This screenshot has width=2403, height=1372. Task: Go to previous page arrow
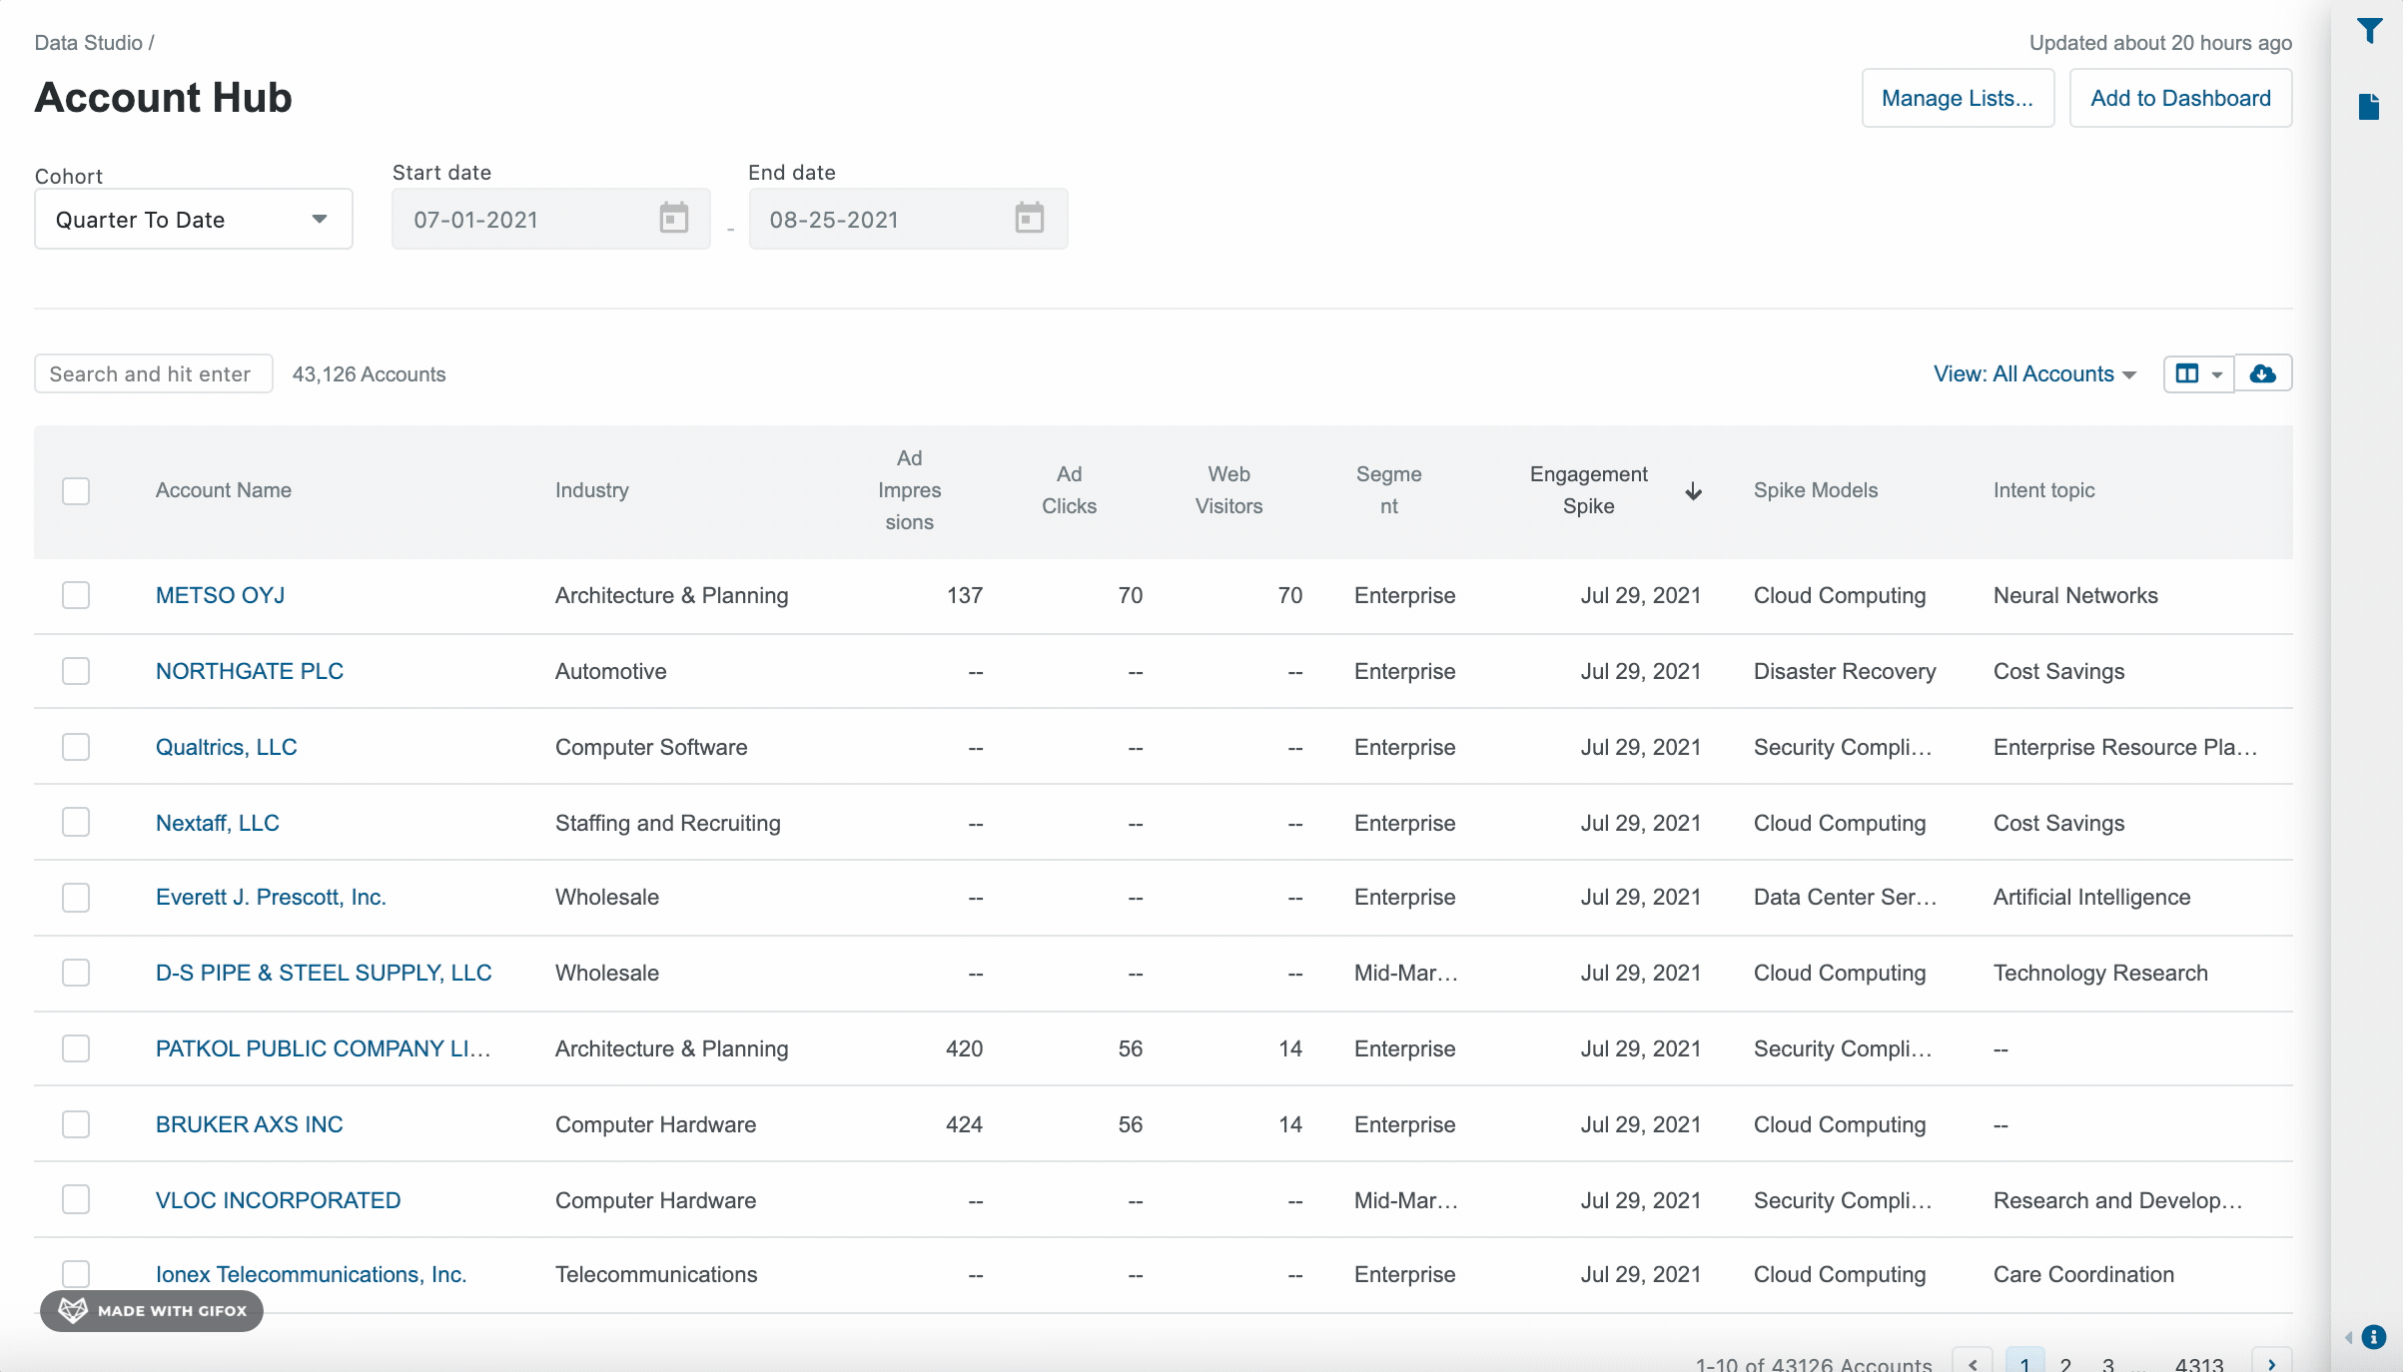tap(1973, 1363)
